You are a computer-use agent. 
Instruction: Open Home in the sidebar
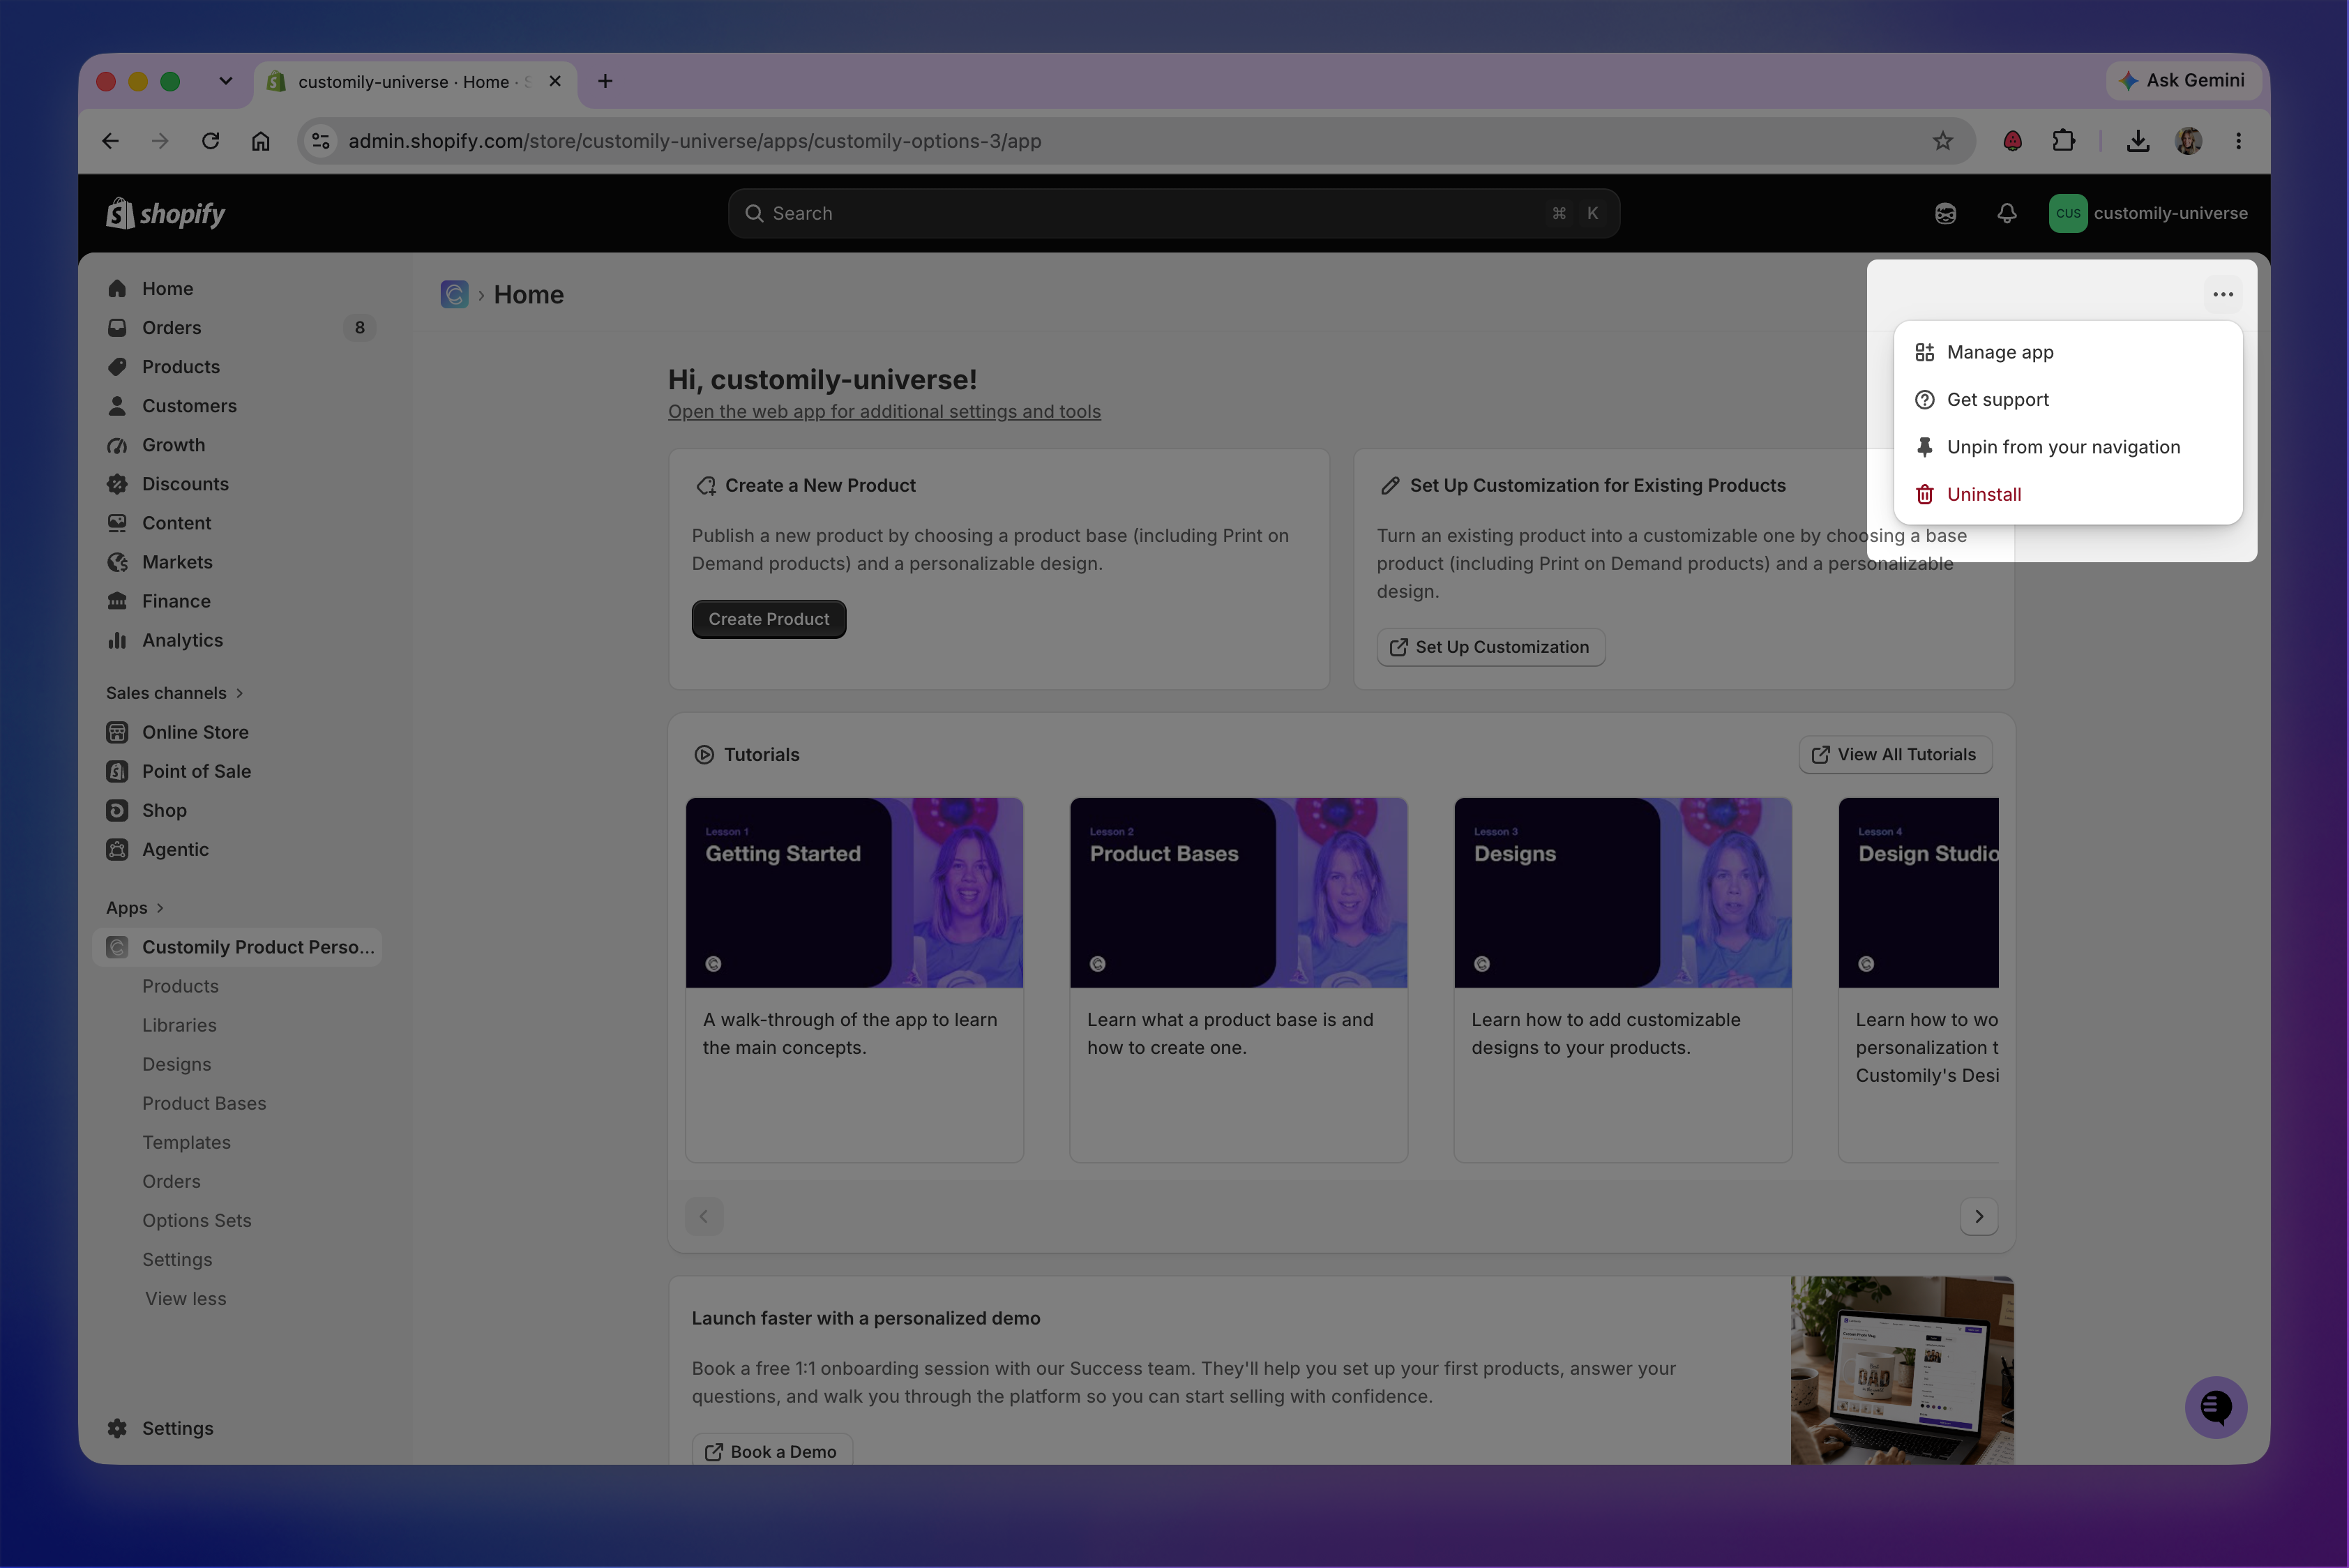tap(237, 288)
